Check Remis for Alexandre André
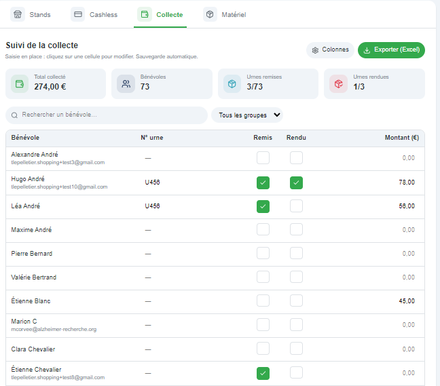 pos(263,158)
